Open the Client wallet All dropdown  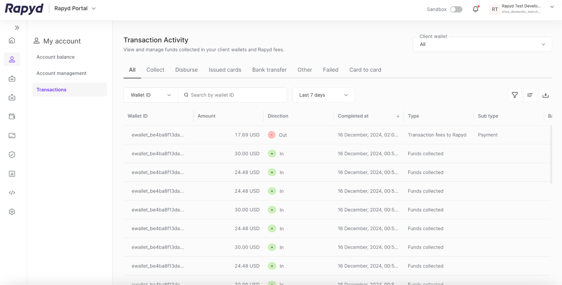pyautogui.click(x=482, y=44)
